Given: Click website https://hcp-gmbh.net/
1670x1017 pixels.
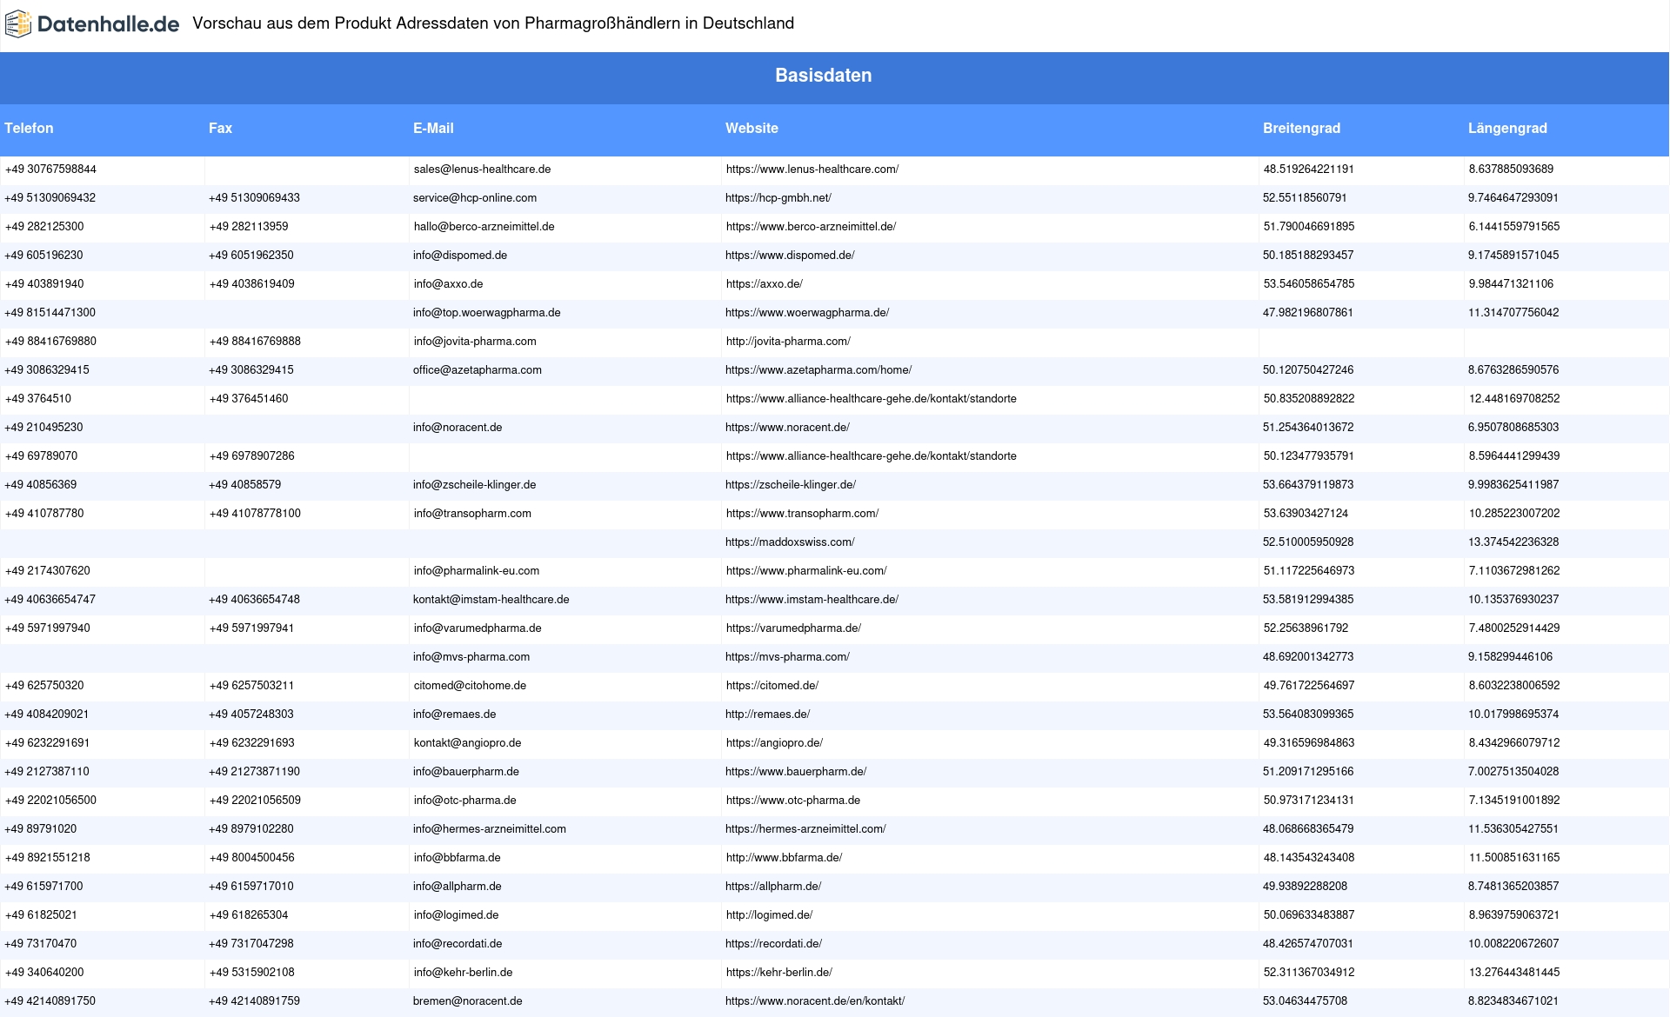Looking at the screenshot, I should 778,198.
